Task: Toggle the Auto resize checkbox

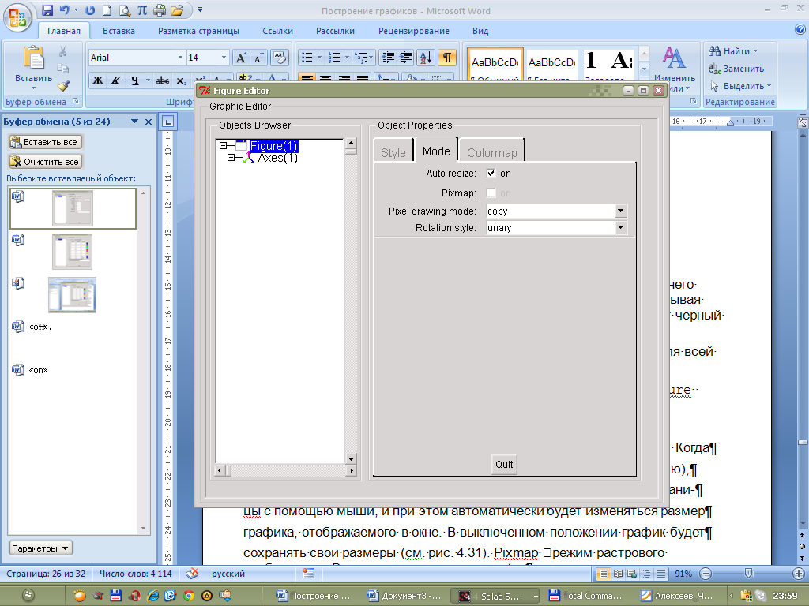Action: coord(491,174)
